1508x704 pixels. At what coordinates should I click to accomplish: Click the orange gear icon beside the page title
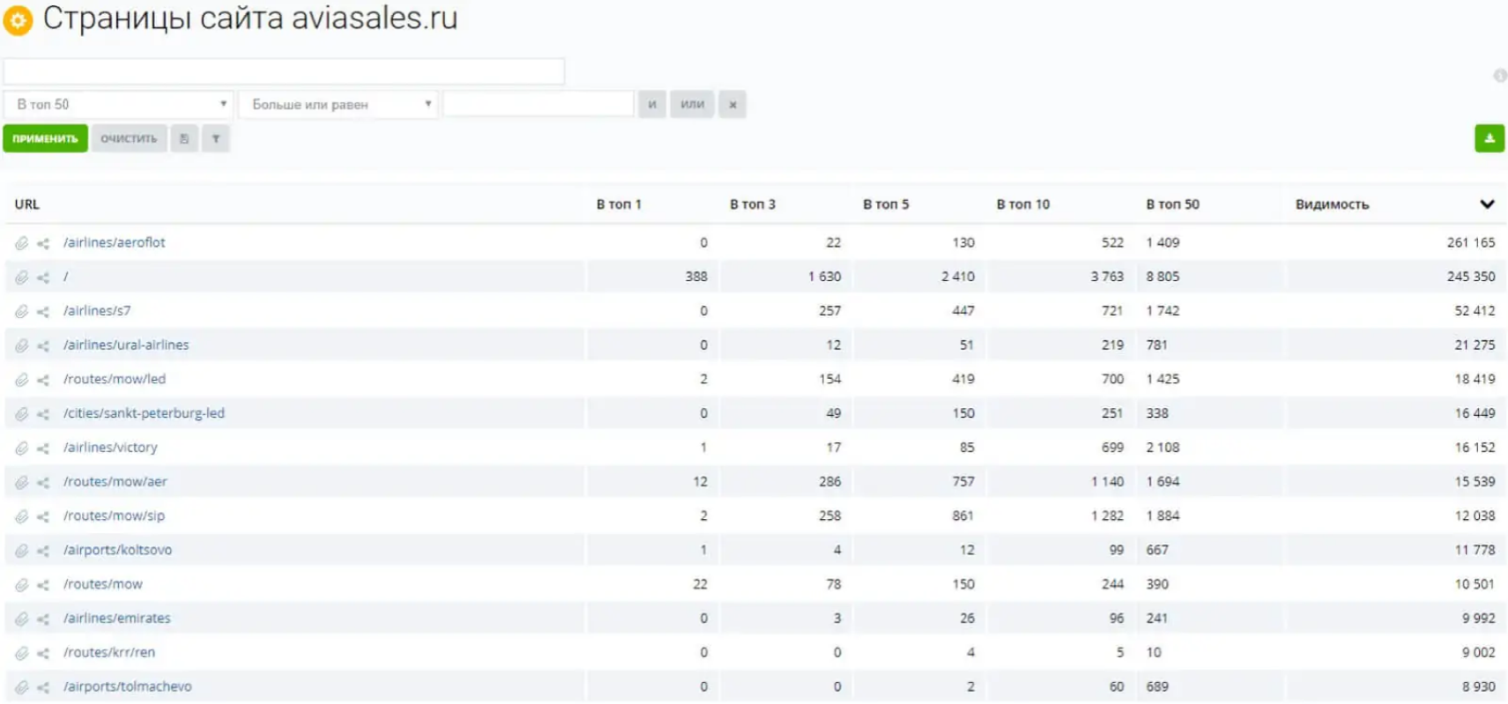click(19, 19)
